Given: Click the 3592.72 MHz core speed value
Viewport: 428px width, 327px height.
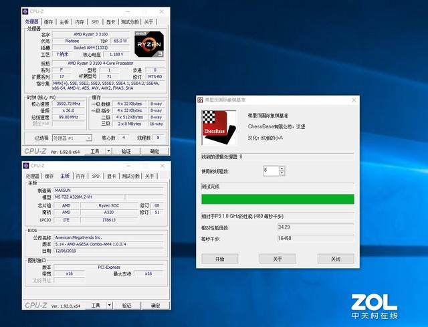Looking at the screenshot, I should pos(68,104).
